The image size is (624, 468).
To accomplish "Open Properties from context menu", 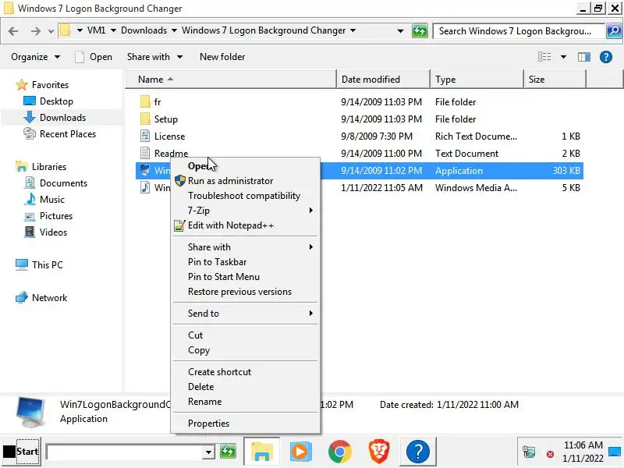I will tap(245, 424).
